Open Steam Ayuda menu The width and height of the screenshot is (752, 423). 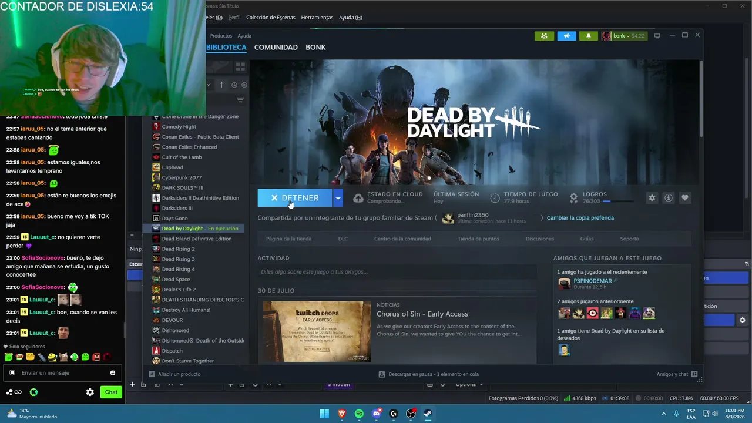pos(244,36)
